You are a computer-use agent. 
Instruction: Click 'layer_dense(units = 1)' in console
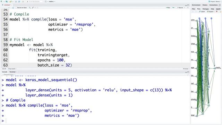tap(49, 95)
